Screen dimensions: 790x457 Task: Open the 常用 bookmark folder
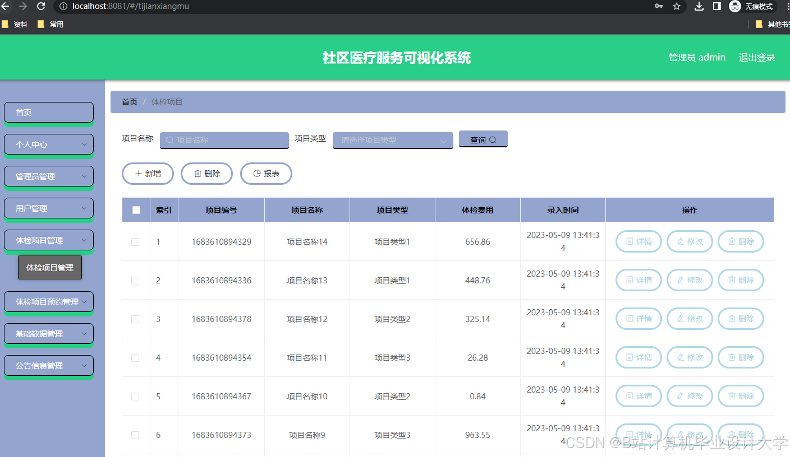tap(50, 24)
